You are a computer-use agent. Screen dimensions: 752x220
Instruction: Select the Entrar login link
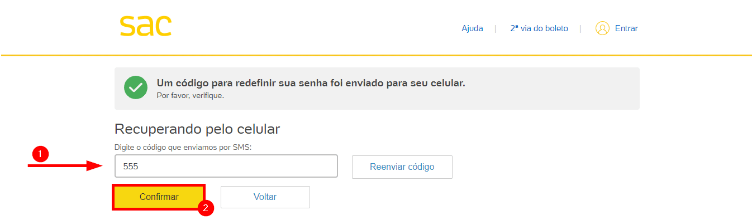(x=626, y=28)
